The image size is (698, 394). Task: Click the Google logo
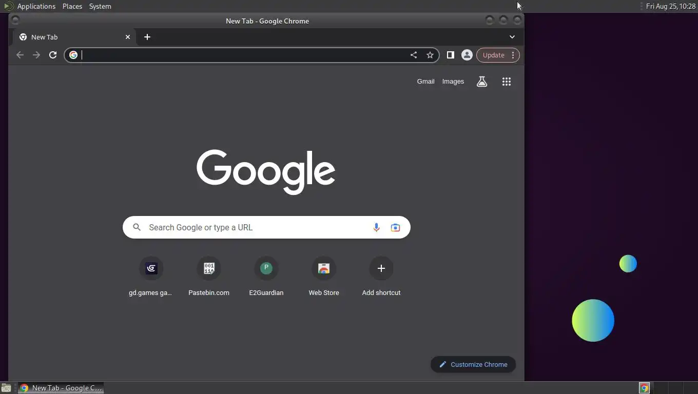pyautogui.click(x=266, y=172)
